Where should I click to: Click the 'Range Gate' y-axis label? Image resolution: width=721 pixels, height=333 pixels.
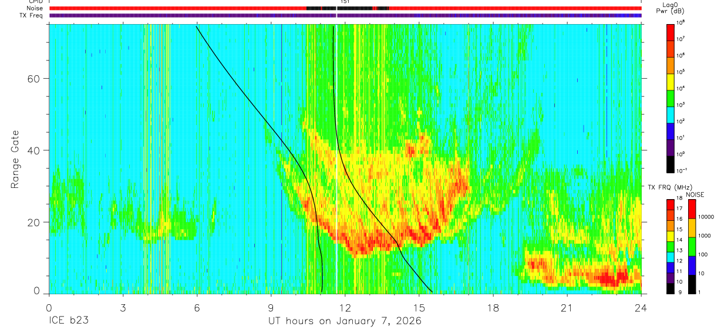(15, 159)
